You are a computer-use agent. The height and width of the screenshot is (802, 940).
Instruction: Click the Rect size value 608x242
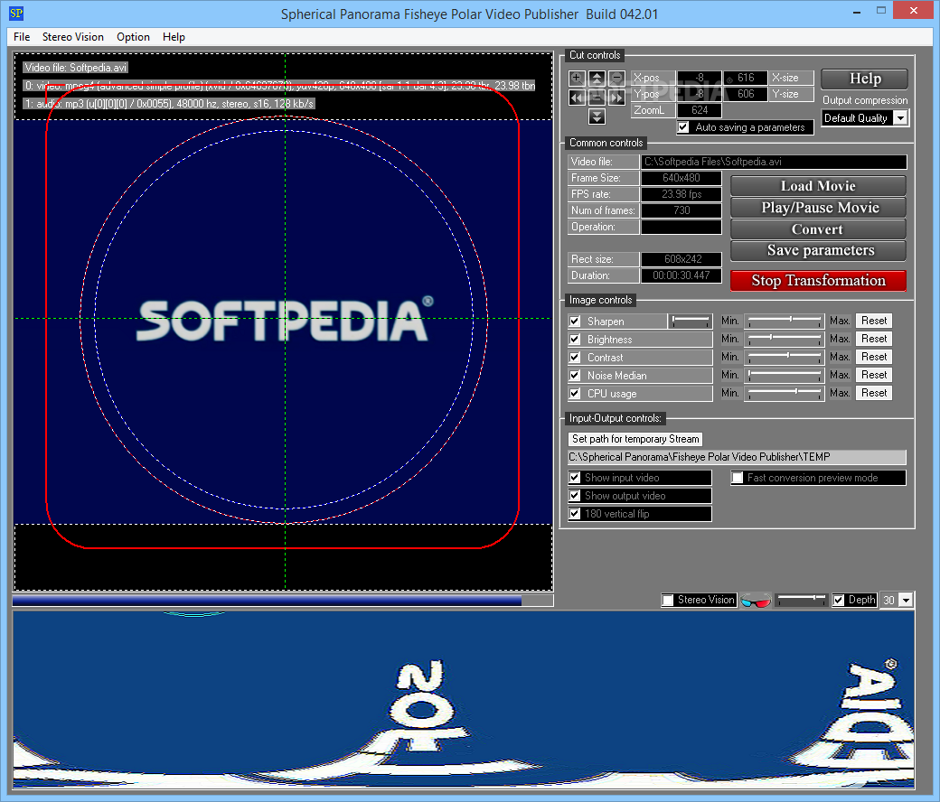[x=681, y=259]
